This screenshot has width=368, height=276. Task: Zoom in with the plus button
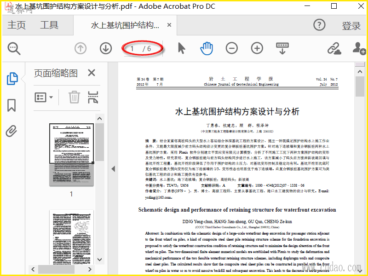coord(257,48)
